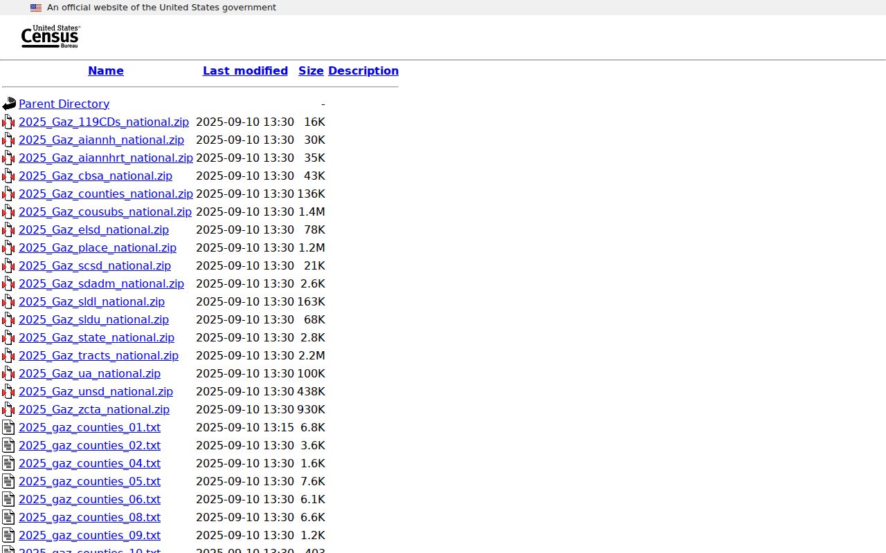This screenshot has height=553, width=886.
Task: Click the archive icon for 2025_Gaz_zcta_national.zip
Action: pyautogui.click(x=9, y=409)
